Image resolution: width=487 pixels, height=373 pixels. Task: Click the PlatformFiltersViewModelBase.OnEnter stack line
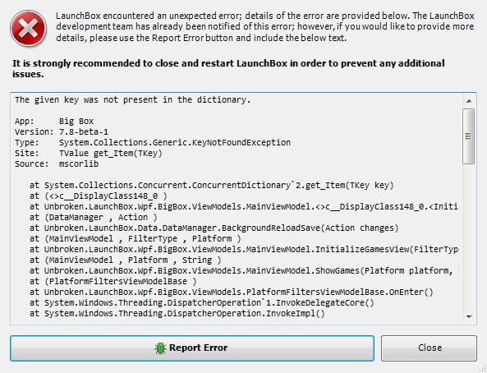231,292
